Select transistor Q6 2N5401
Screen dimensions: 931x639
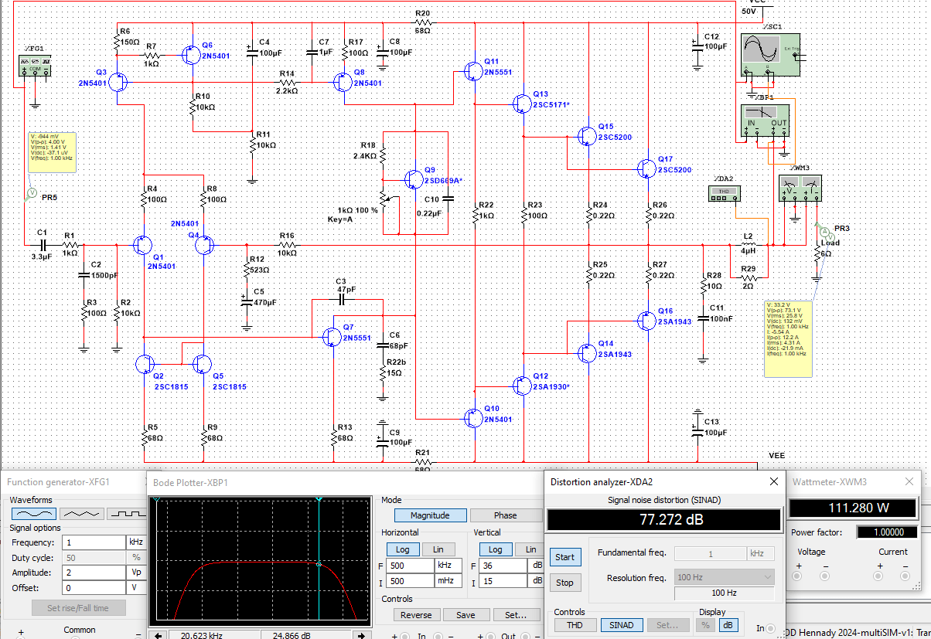coord(190,56)
